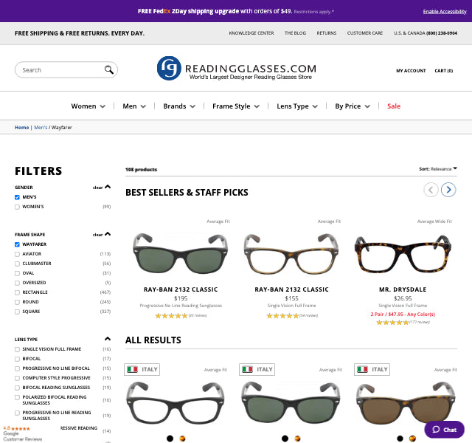Go to next best sellers slide
The width and height of the screenshot is (472, 443).
(448, 190)
